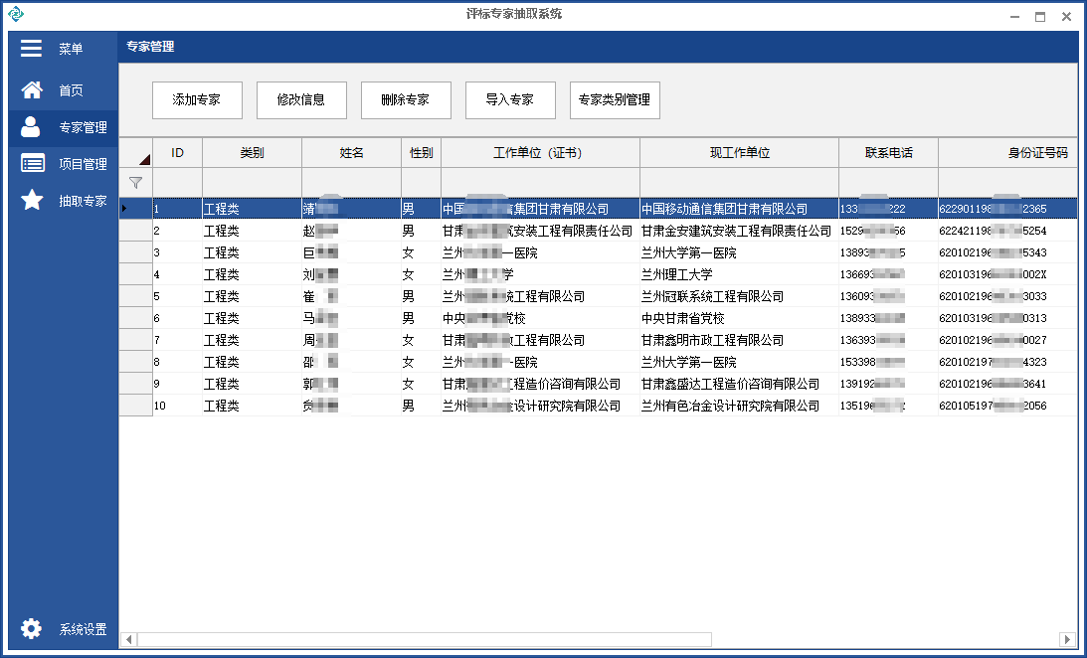
Task: Click the 导入专家 button
Action: pos(510,99)
